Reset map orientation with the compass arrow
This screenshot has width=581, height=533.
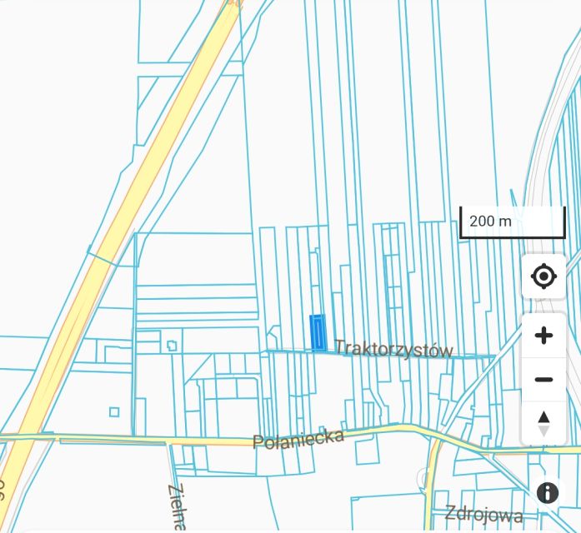(x=543, y=423)
